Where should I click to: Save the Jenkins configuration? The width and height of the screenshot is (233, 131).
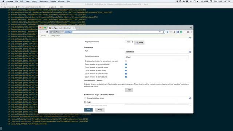(88, 110)
